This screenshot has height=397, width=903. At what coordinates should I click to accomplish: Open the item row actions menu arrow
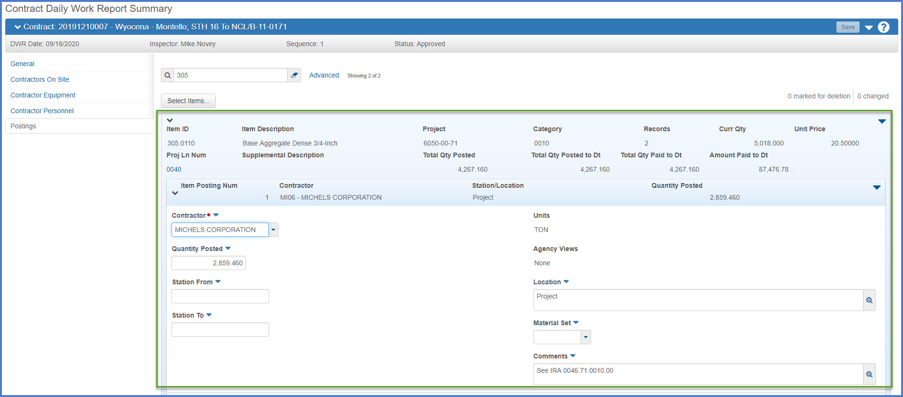(882, 121)
